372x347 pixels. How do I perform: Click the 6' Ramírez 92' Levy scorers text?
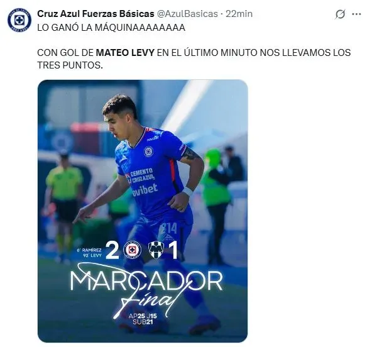pos(89,253)
